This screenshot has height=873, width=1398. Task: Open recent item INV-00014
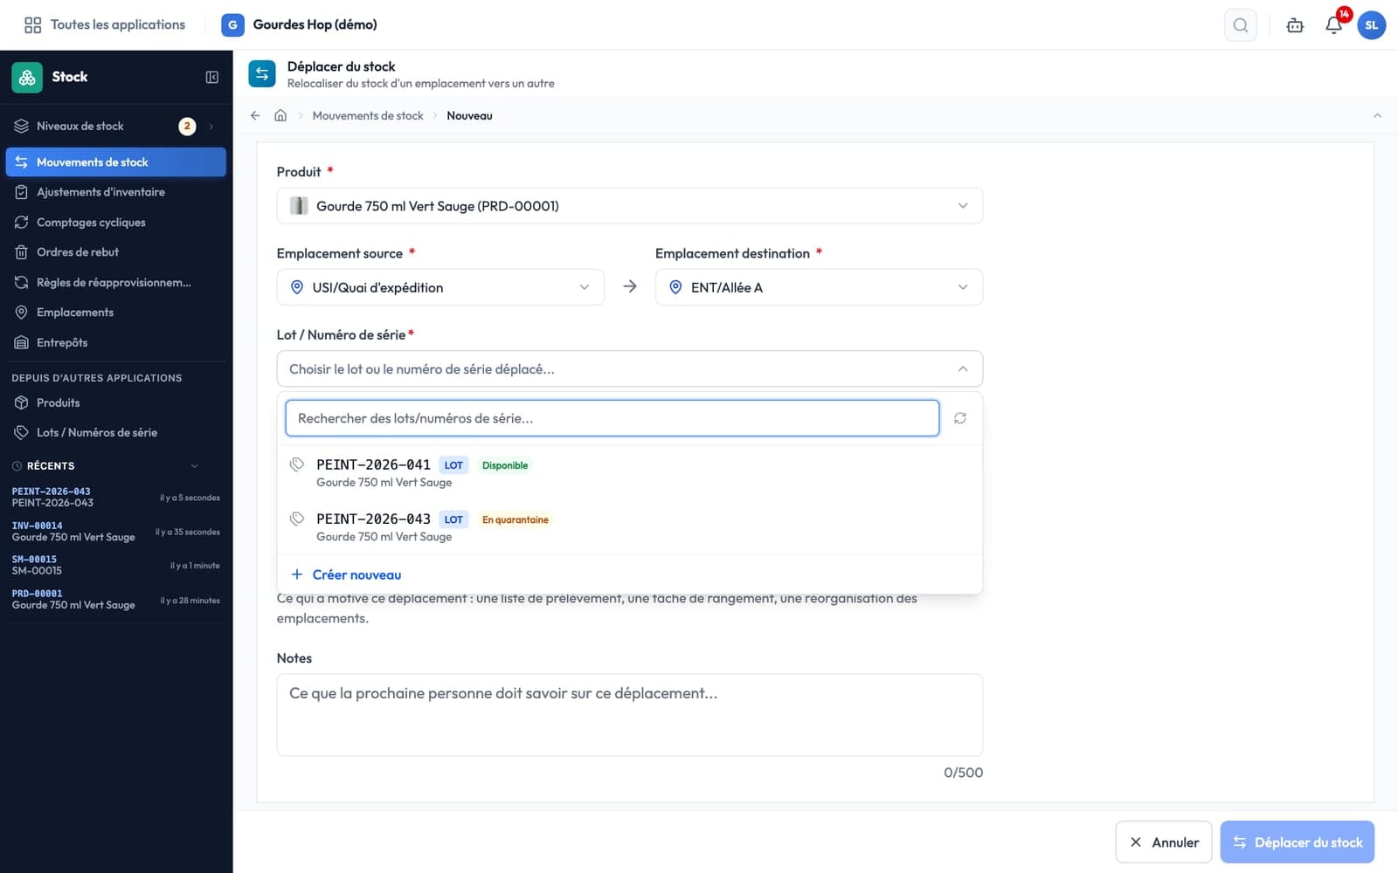(115, 532)
